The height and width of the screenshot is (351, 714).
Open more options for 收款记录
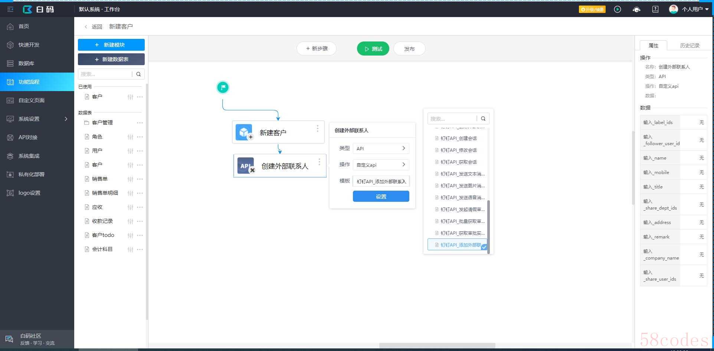click(140, 221)
